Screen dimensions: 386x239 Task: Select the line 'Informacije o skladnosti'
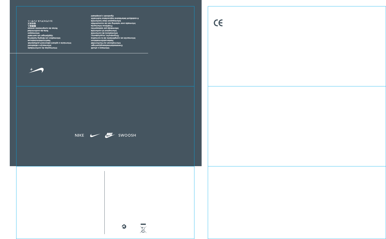tap(40, 45)
